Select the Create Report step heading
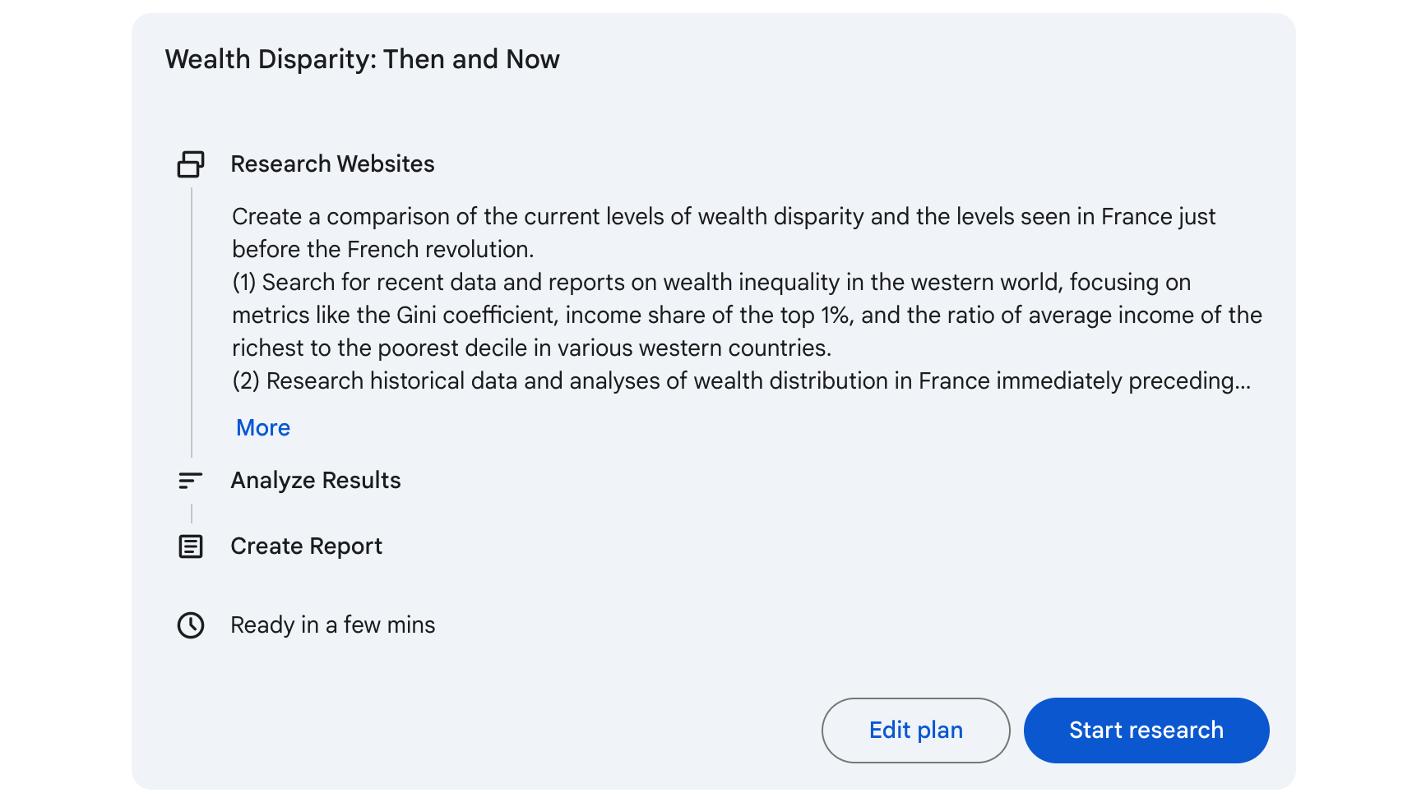This screenshot has width=1426, height=802. 306,546
